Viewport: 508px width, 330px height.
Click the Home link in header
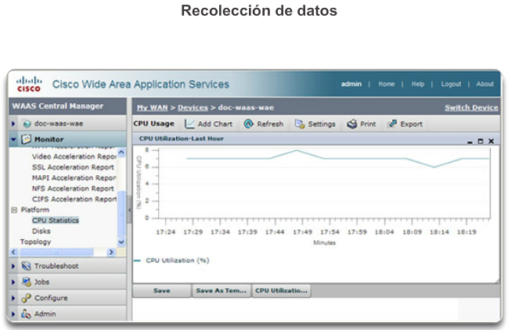point(386,84)
